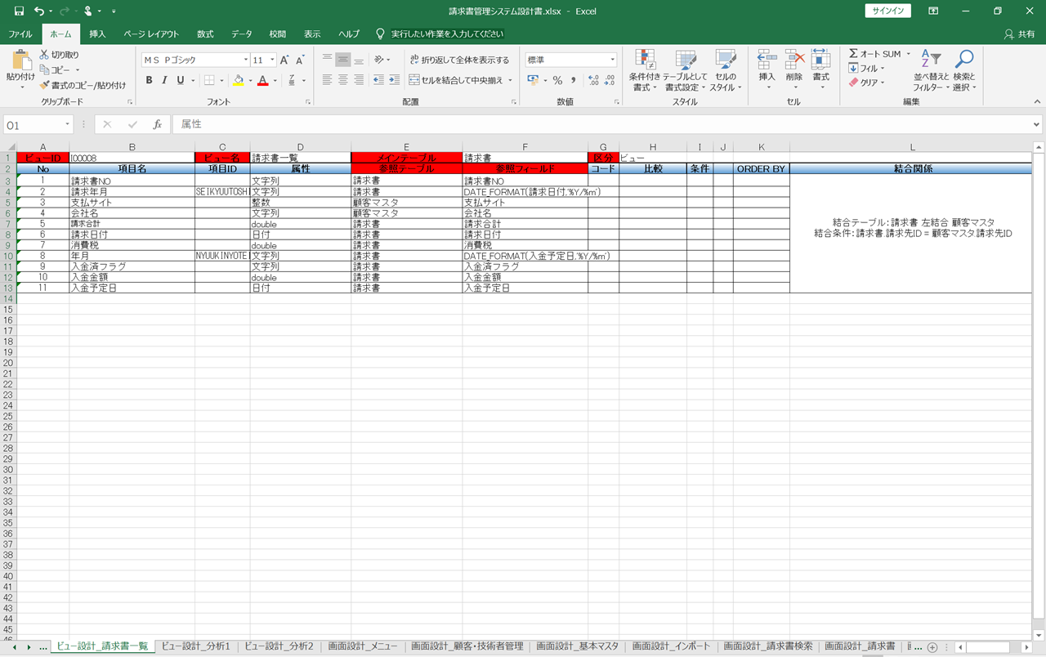1046x657 pixels.
Task: Click the increase indent icon
Action: (x=395, y=80)
